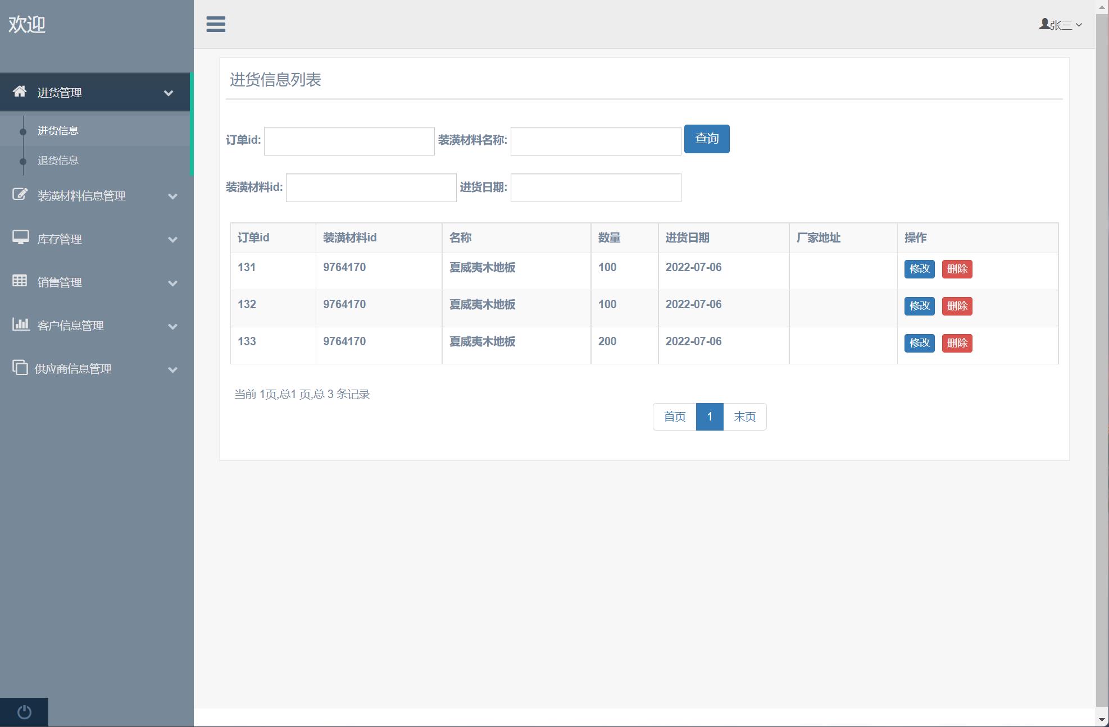Open the 张三 user dropdown
The image size is (1109, 727).
1061,25
